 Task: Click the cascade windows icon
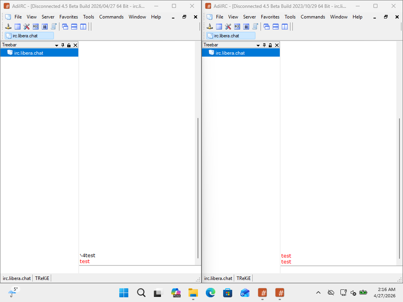(x=65, y=26)
